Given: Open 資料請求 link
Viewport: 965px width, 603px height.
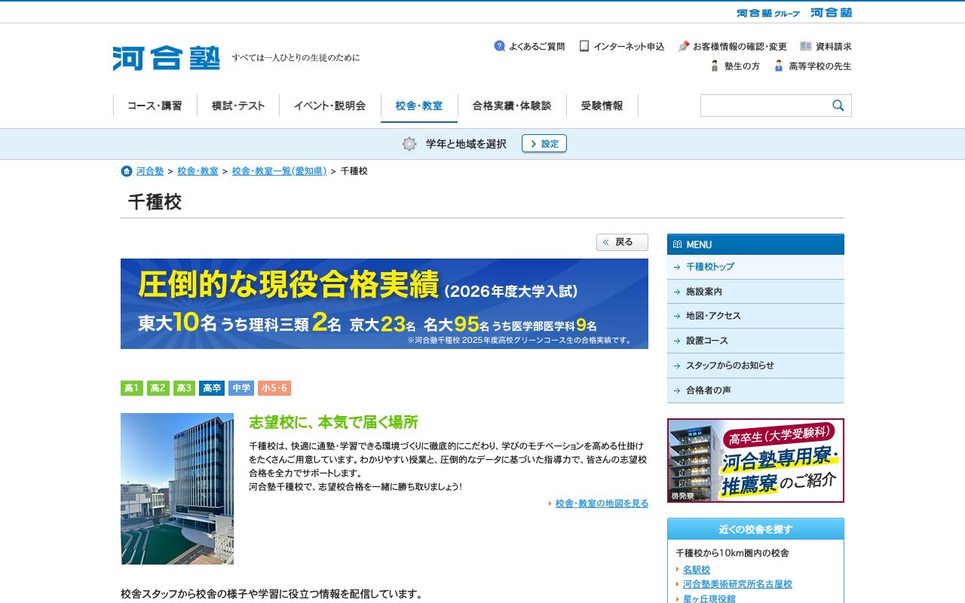Looking at the screenshot, I should click(826, 46).
